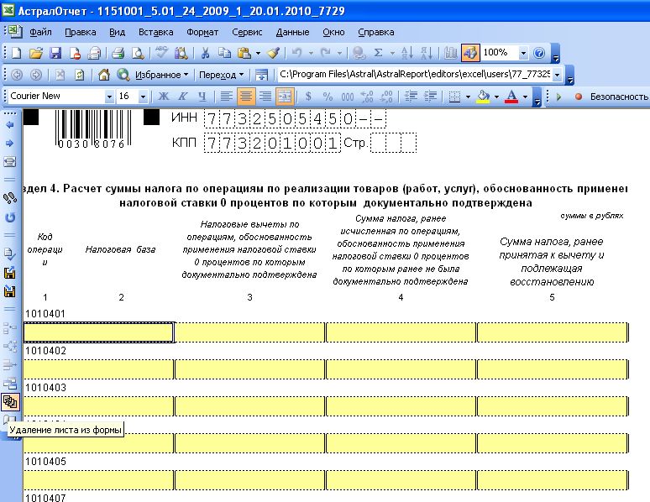Click the right arrow icon in sidebar
Screen dimensions: 650x502
point(10,143)
